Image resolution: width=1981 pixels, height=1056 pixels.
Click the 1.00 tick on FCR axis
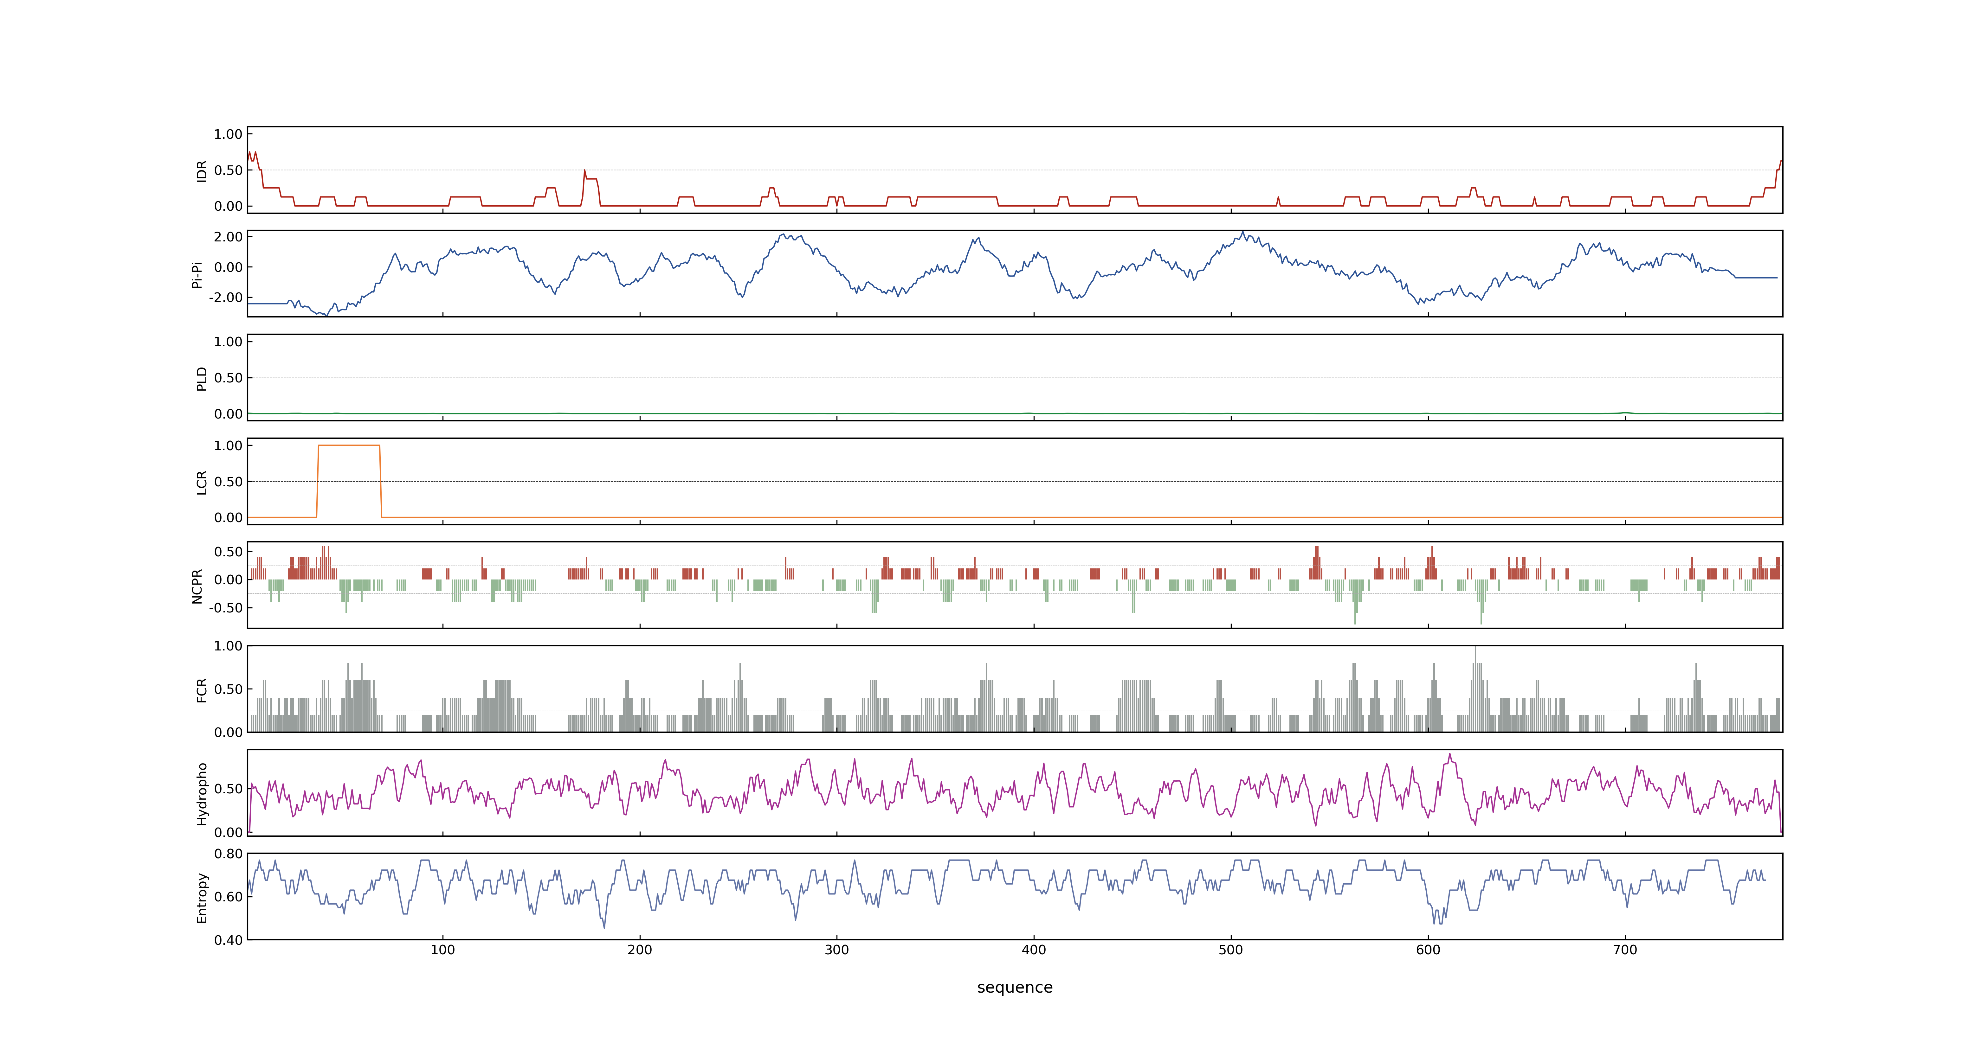coord(229,646)
